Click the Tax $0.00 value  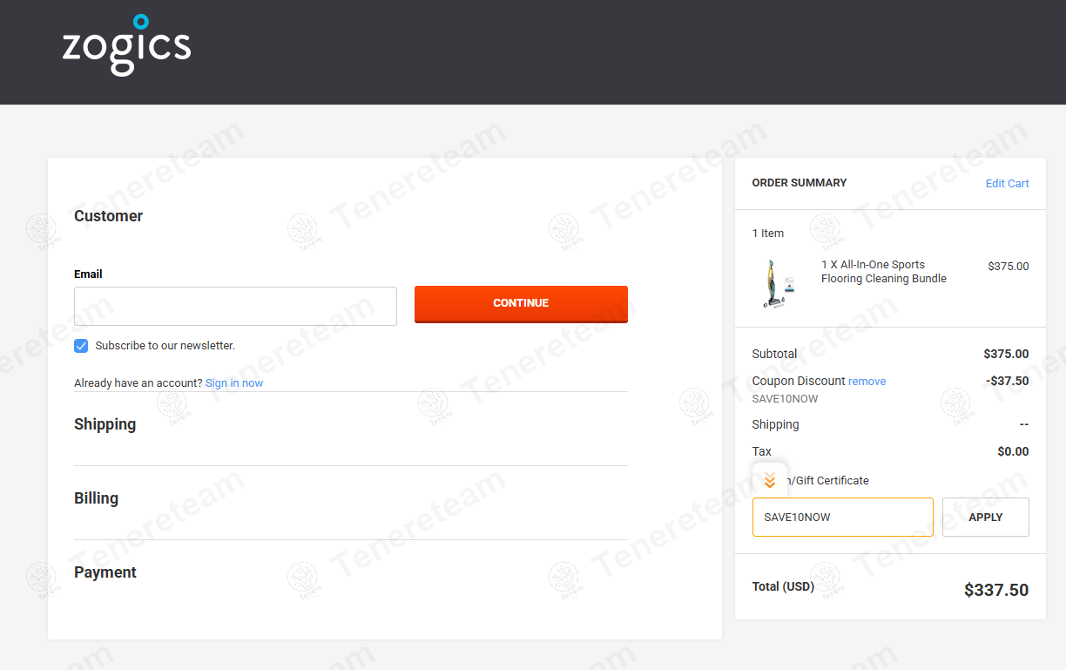1013,452
